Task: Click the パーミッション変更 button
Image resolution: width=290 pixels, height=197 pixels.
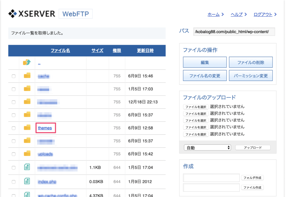Action: pyautogui.click(x=251, y=76)
